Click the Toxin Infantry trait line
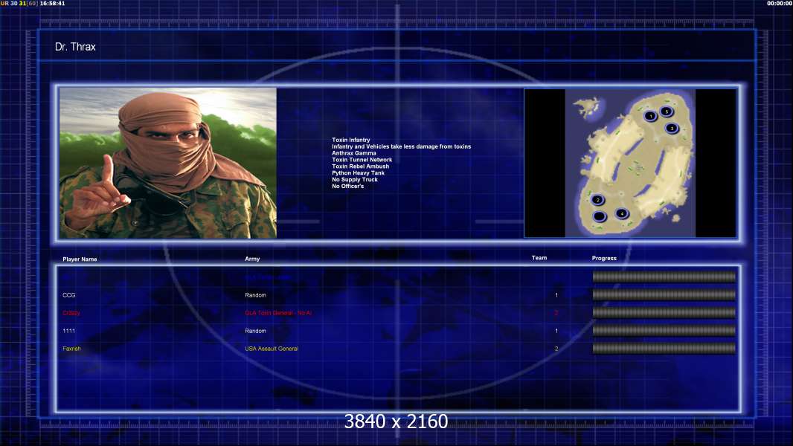793x446 pixels. (x=351, y=140)
